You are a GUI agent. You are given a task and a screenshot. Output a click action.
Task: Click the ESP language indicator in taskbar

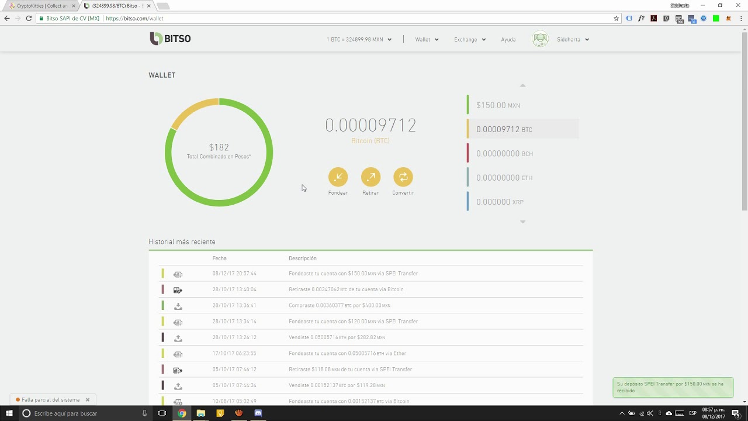coord(693,413)
